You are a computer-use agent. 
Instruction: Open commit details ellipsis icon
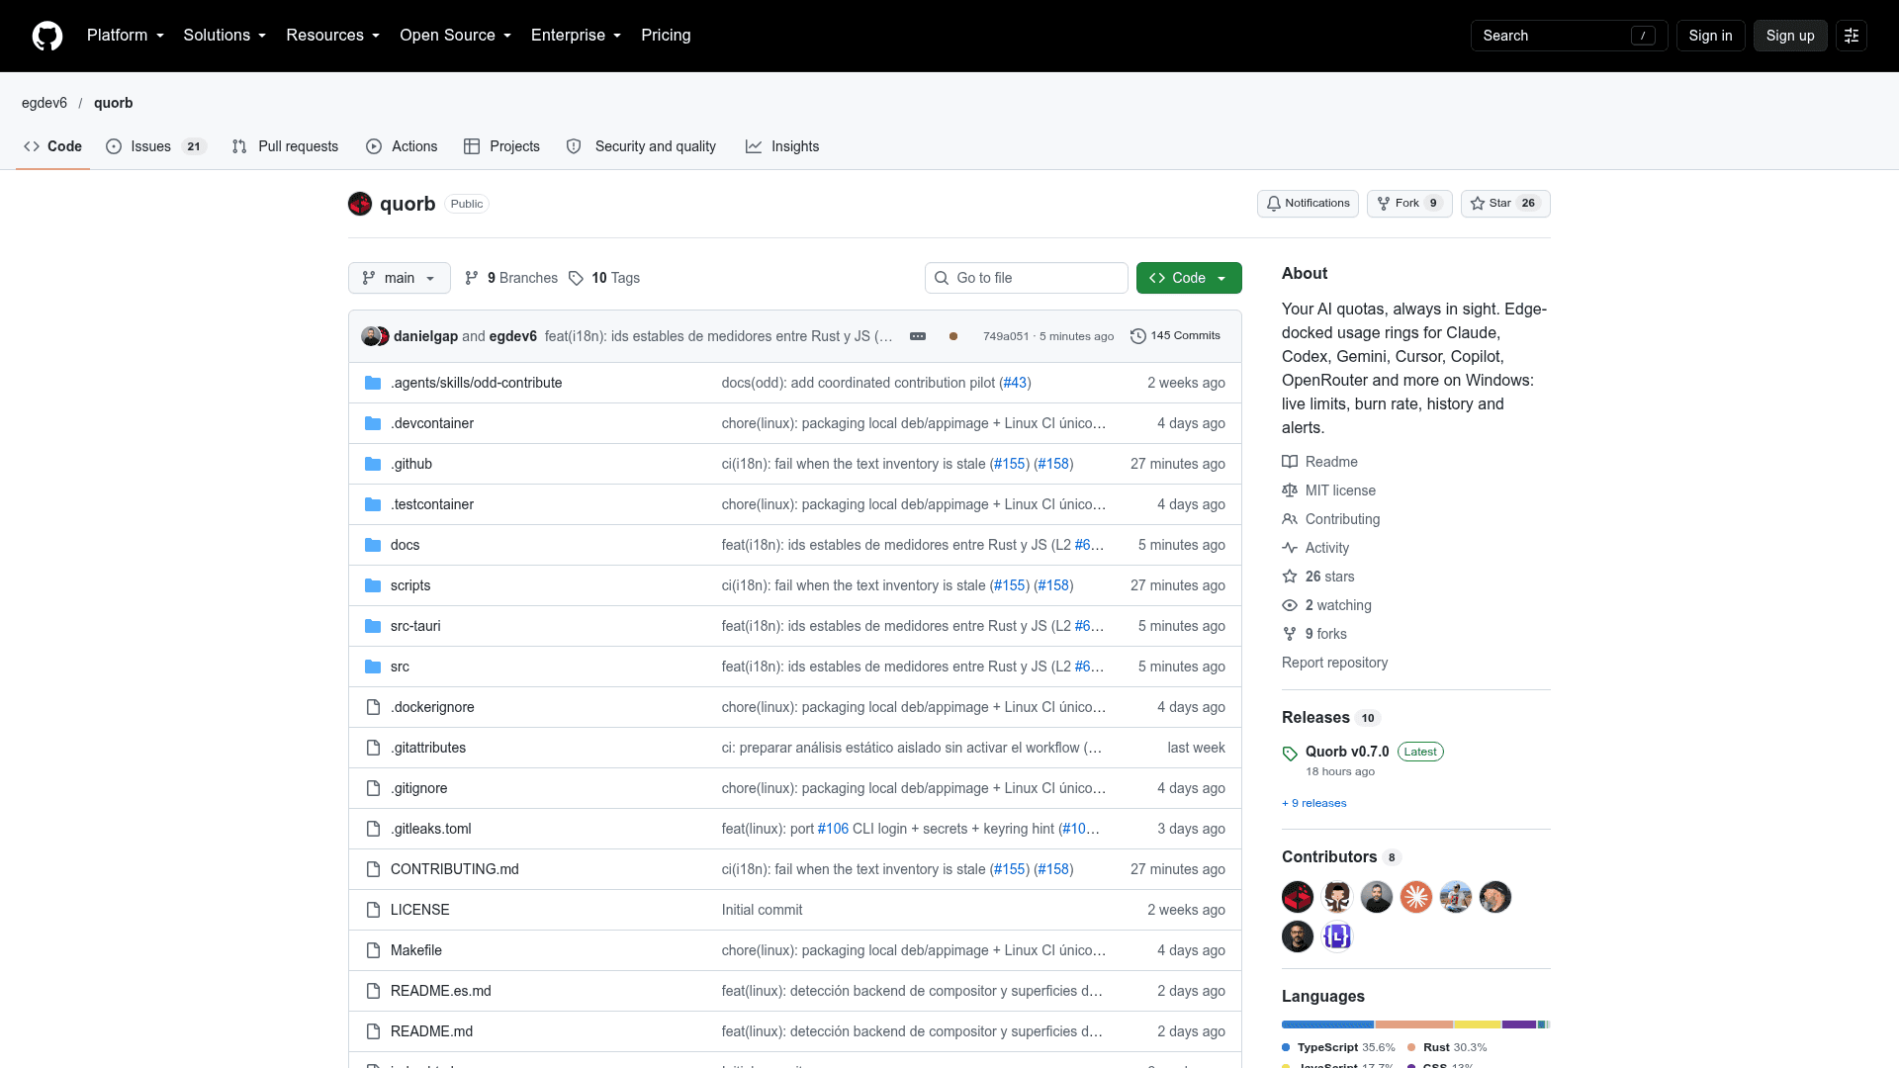[918, 336]
